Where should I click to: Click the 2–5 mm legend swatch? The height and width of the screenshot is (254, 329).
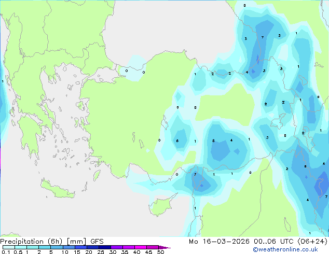pos(45,247)
